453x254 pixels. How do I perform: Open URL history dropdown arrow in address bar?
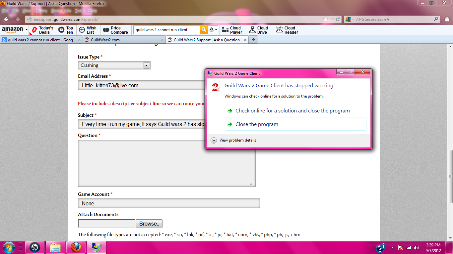pyautogui.click(x=332, y=20)
